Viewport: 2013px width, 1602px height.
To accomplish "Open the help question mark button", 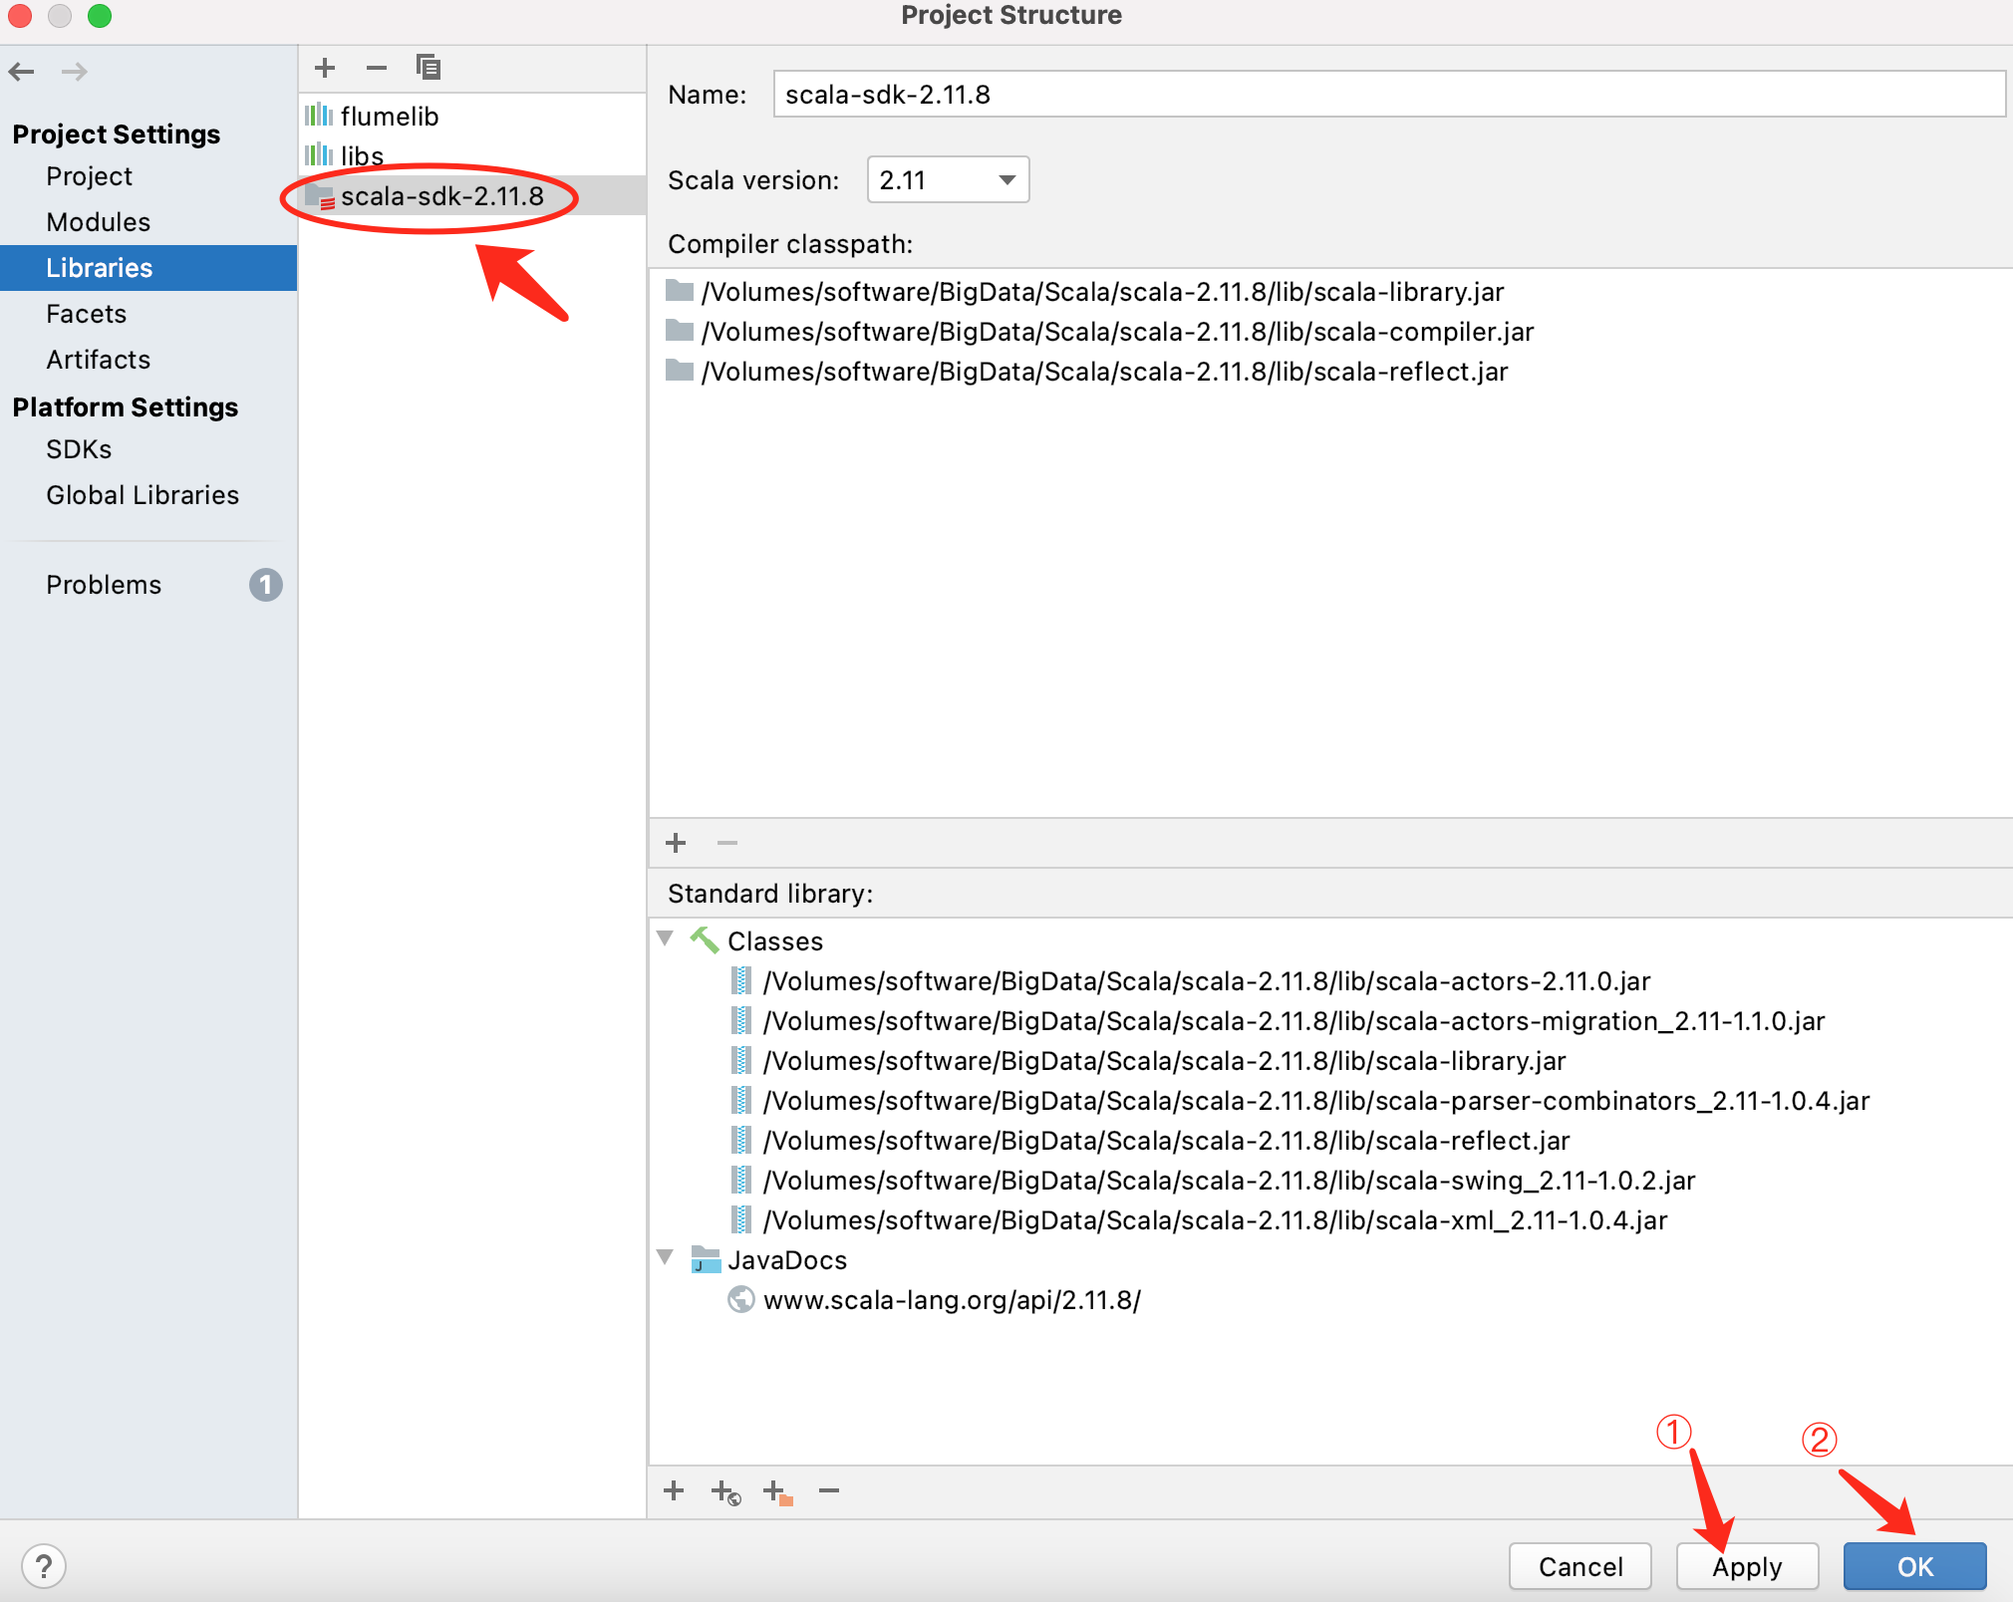I will 44,1566.
